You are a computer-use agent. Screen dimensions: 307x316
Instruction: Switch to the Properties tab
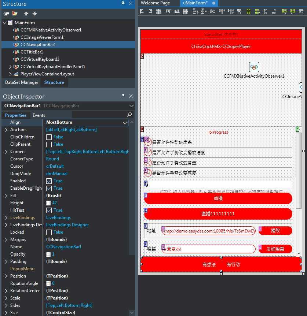point(16,115)
